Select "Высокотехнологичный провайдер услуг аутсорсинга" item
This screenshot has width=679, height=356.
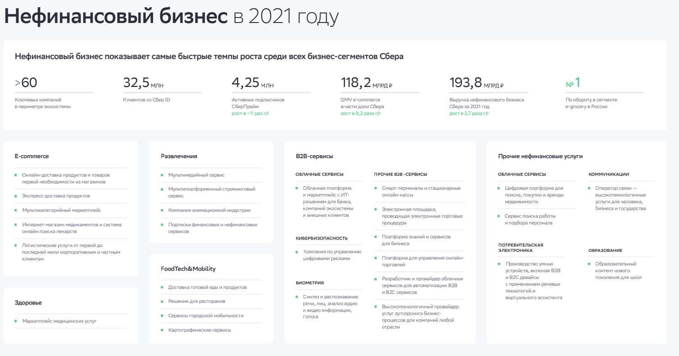420,317
